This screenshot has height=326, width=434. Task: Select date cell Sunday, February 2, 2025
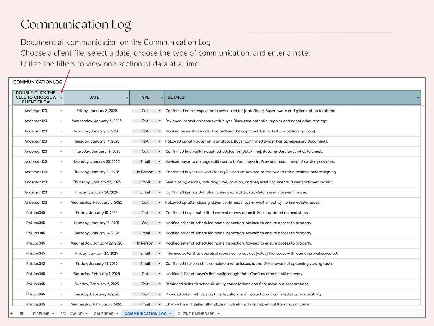pyautogui.click(x=97, y=284)
